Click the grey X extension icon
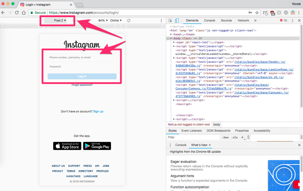Screen dimensions: 303x191 [x=279, y=12]
